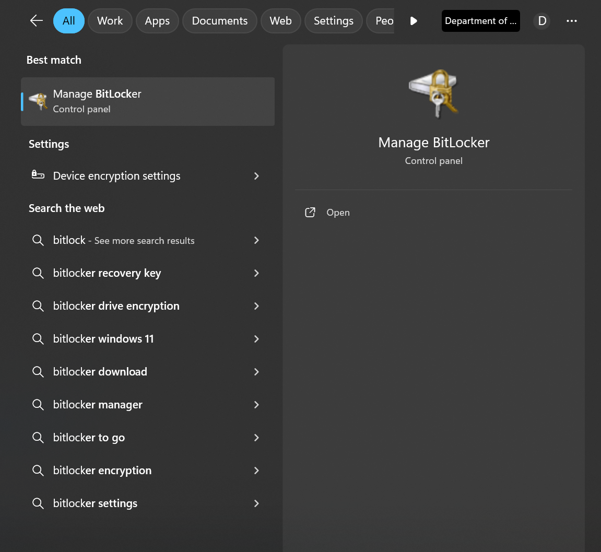Click the magnifier icon beside 'bitlock'
This screenshot has width=601, height=552.
coord(38,240)
